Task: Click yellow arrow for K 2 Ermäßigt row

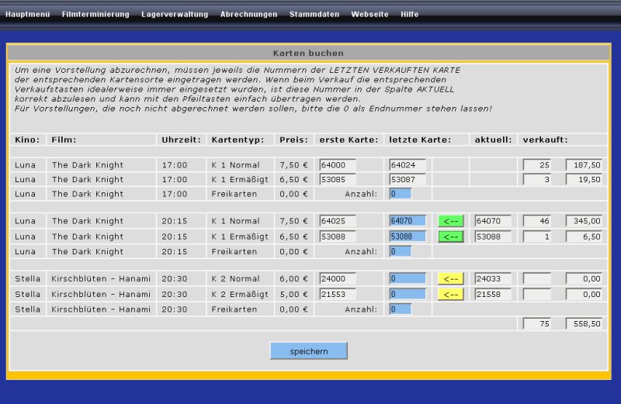Action: coord(450,294)
